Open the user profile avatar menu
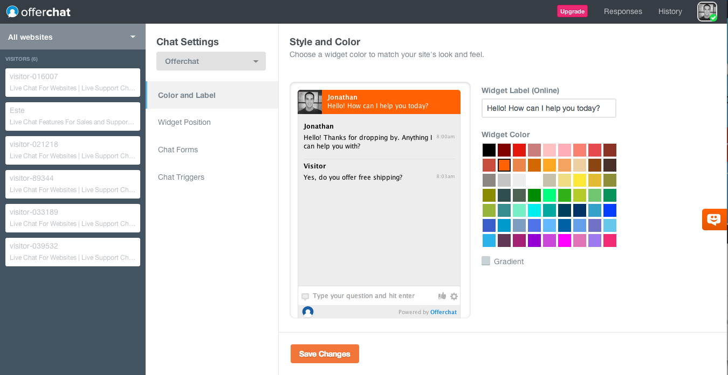Screen dimensions: 728x375 coord(706,11)
